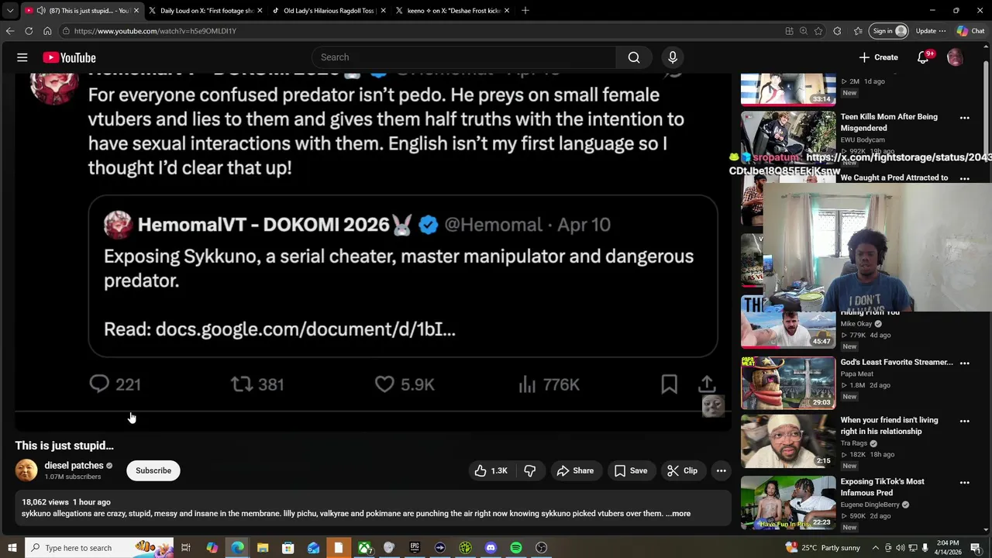992x558 pixels.
Task: Open browser home page icon
Action: [x=47, y=31]
